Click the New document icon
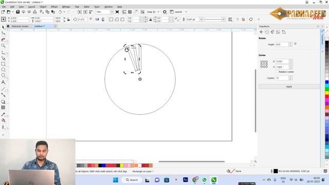Image resolution: width=329 pixels, height=185 pixels. coord(3,12)
